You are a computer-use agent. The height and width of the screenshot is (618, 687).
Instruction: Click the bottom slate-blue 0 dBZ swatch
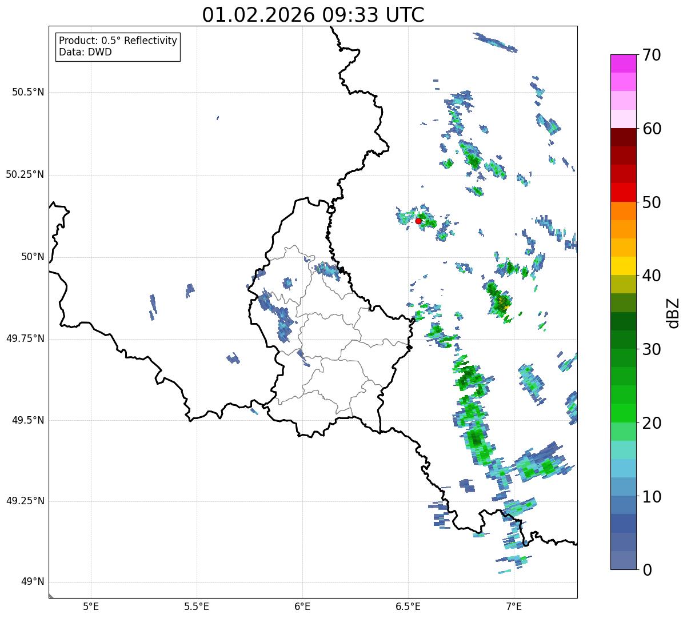pos(624,560)
